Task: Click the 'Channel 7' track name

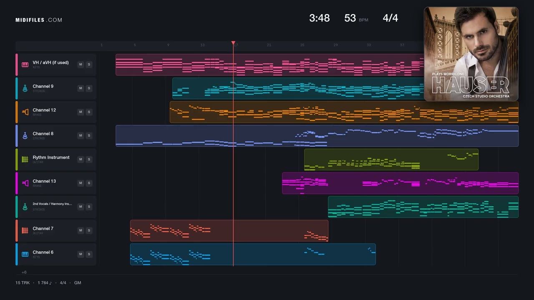Action: pos(43,229)
